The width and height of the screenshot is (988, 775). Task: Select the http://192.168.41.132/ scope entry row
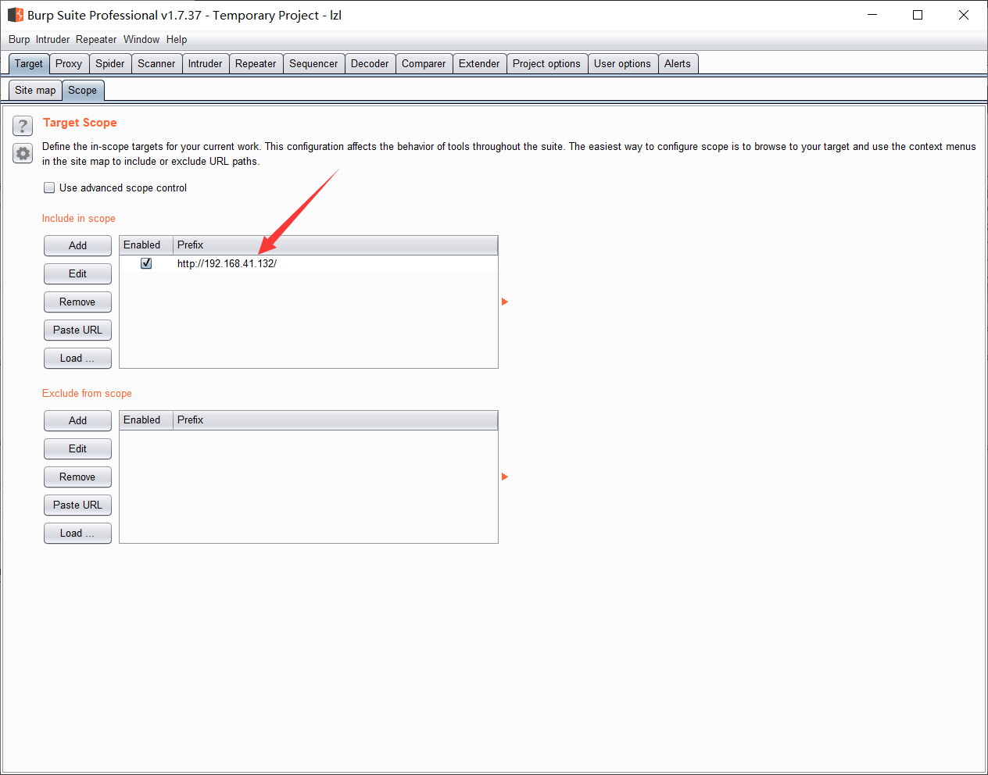coord(227,263)
